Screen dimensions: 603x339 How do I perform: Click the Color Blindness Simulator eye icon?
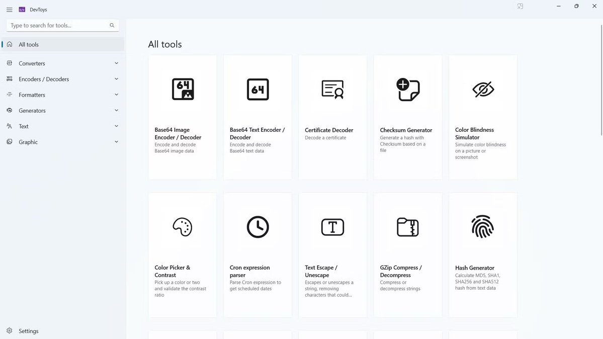pyautogui.click(x=483, y=89)
